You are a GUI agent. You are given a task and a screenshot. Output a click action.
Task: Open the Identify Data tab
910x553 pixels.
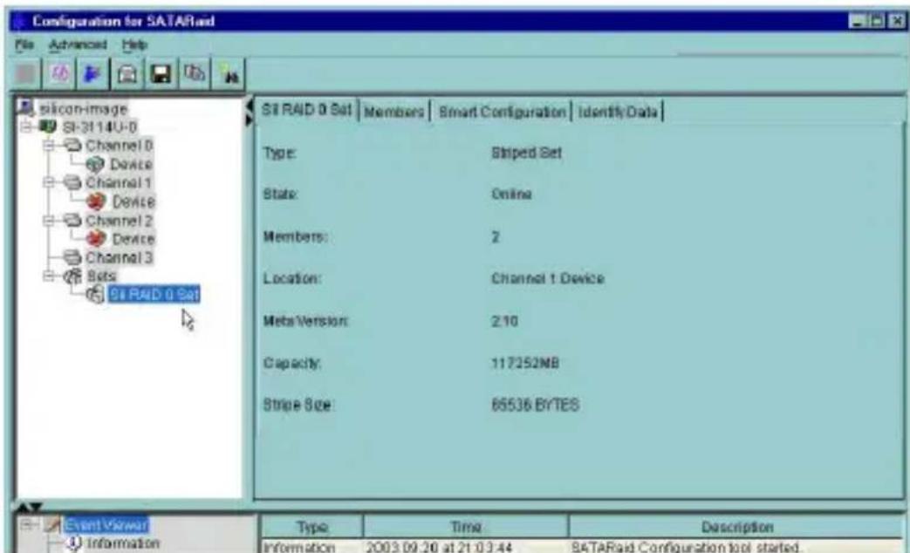point(618,112)
